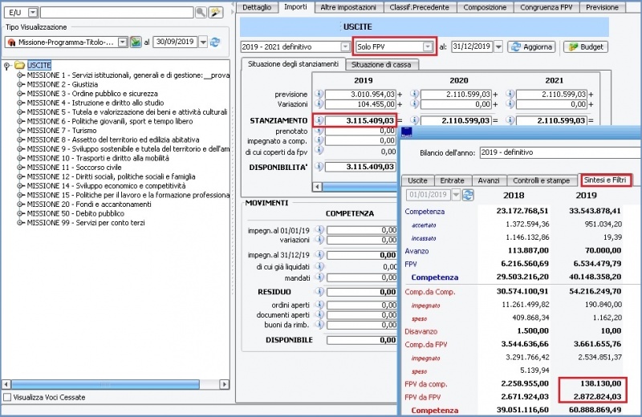Enable the Visualizza Voci Cessate checkbox
Image resolution: width=642 pixels, height=417 pixels.
tap(7, 397)
